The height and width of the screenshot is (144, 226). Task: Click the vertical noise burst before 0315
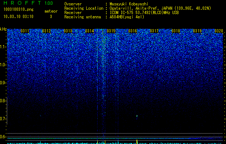pos(103,84)
